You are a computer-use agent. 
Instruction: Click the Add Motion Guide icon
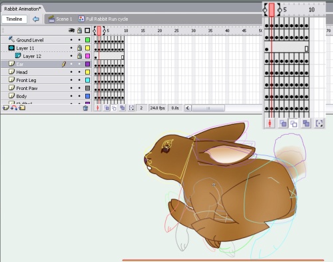(14, 108)
